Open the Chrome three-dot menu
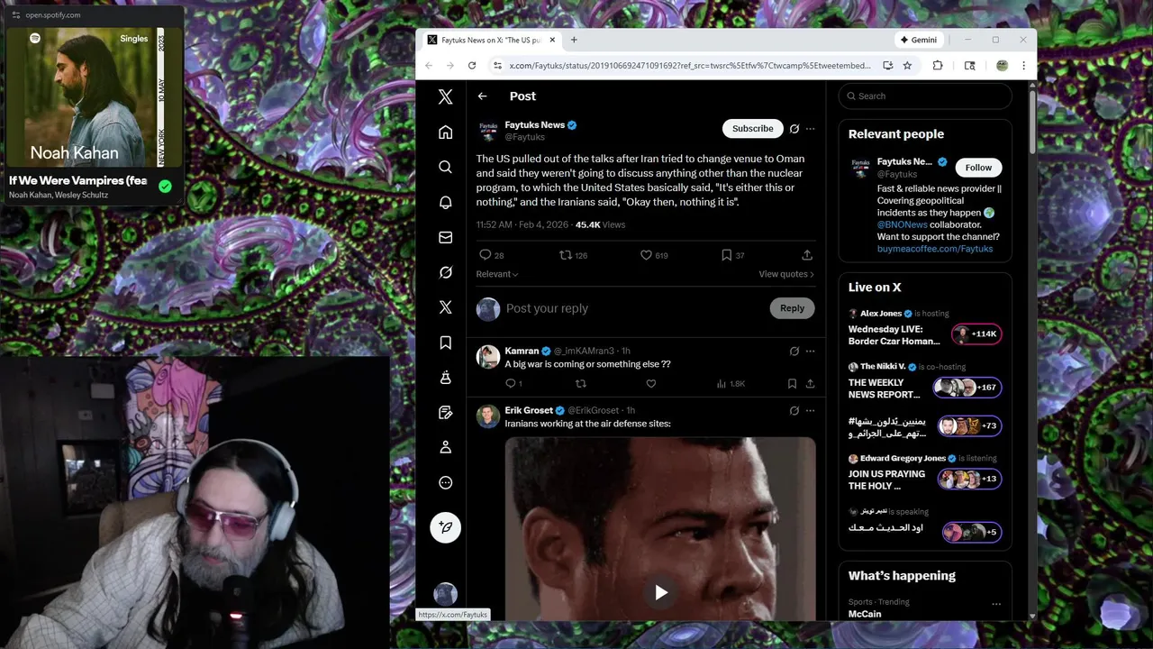Viewport: 1153px width, 649px height. (x=1023, y=65)
